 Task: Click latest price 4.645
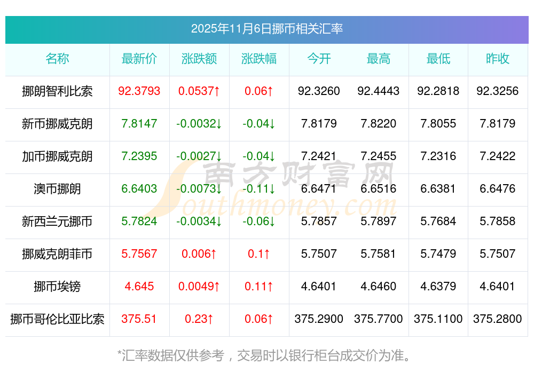pyautogui.click(x=139, y=286)
